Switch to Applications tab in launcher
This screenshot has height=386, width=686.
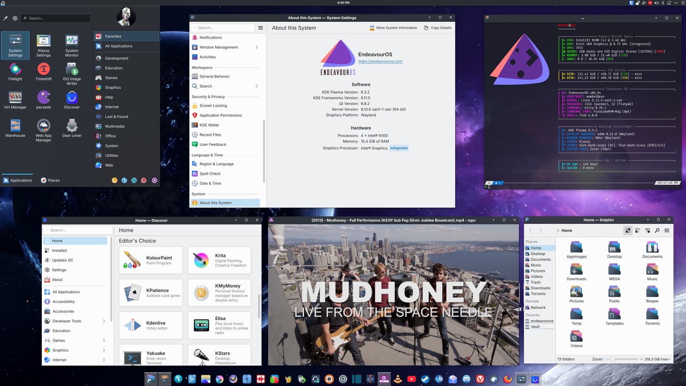coord(18,180)
